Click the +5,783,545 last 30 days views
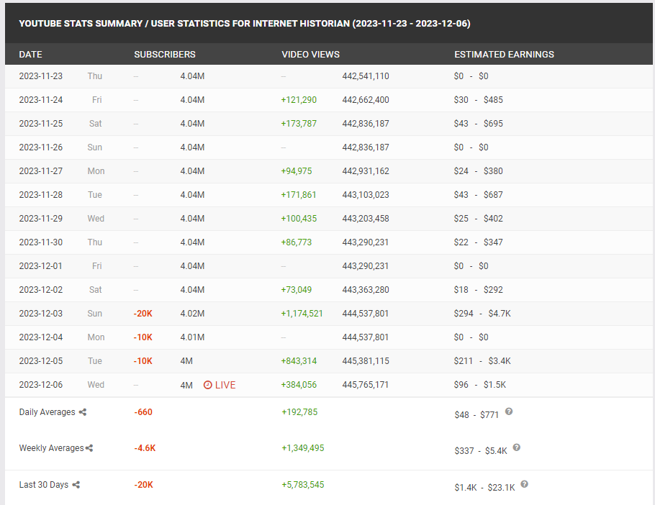The height and width of the screenshot is (505, 655). click(303, 485)
